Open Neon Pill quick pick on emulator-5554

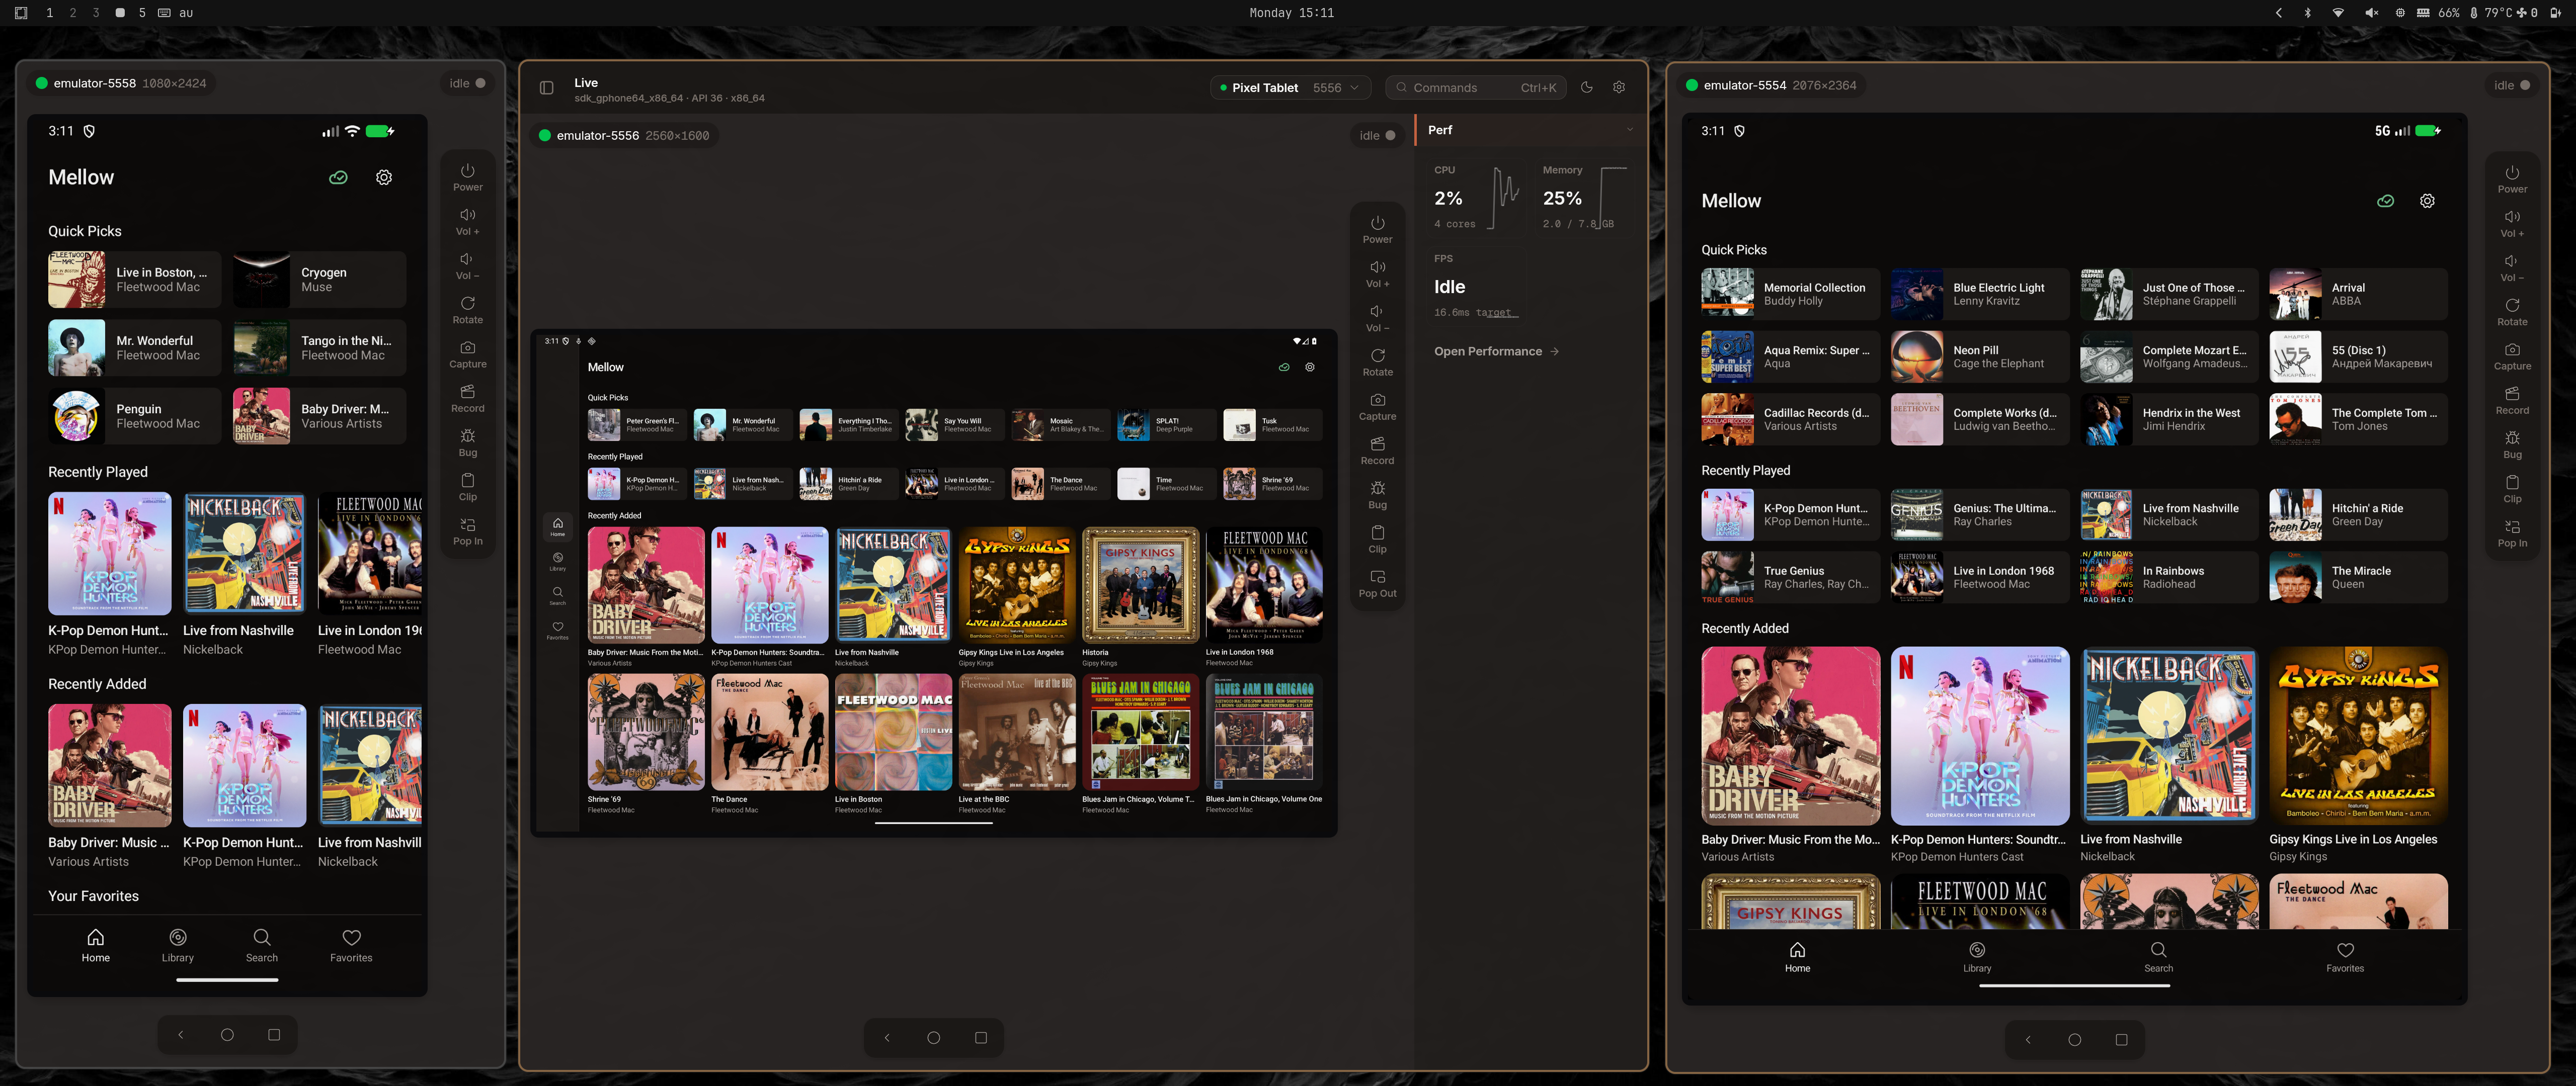coord(1979,356)
